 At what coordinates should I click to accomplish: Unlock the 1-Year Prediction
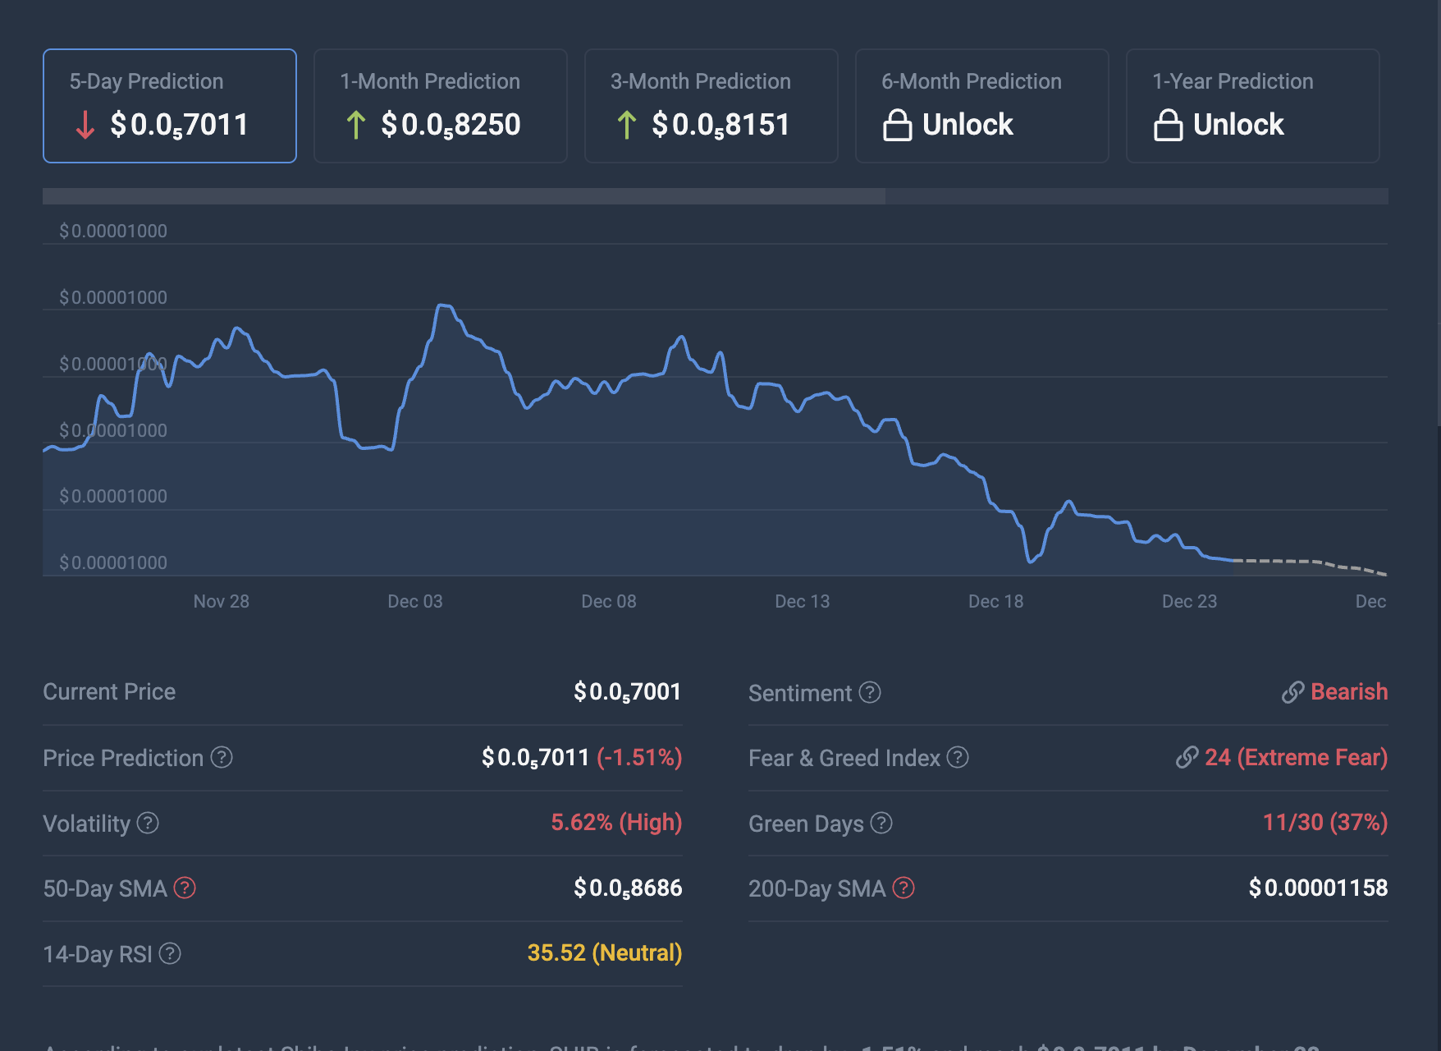[x=1238, y=125]
